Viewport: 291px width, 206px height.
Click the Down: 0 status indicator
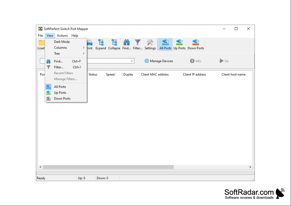pyautogui.click(x=103, y=178)
